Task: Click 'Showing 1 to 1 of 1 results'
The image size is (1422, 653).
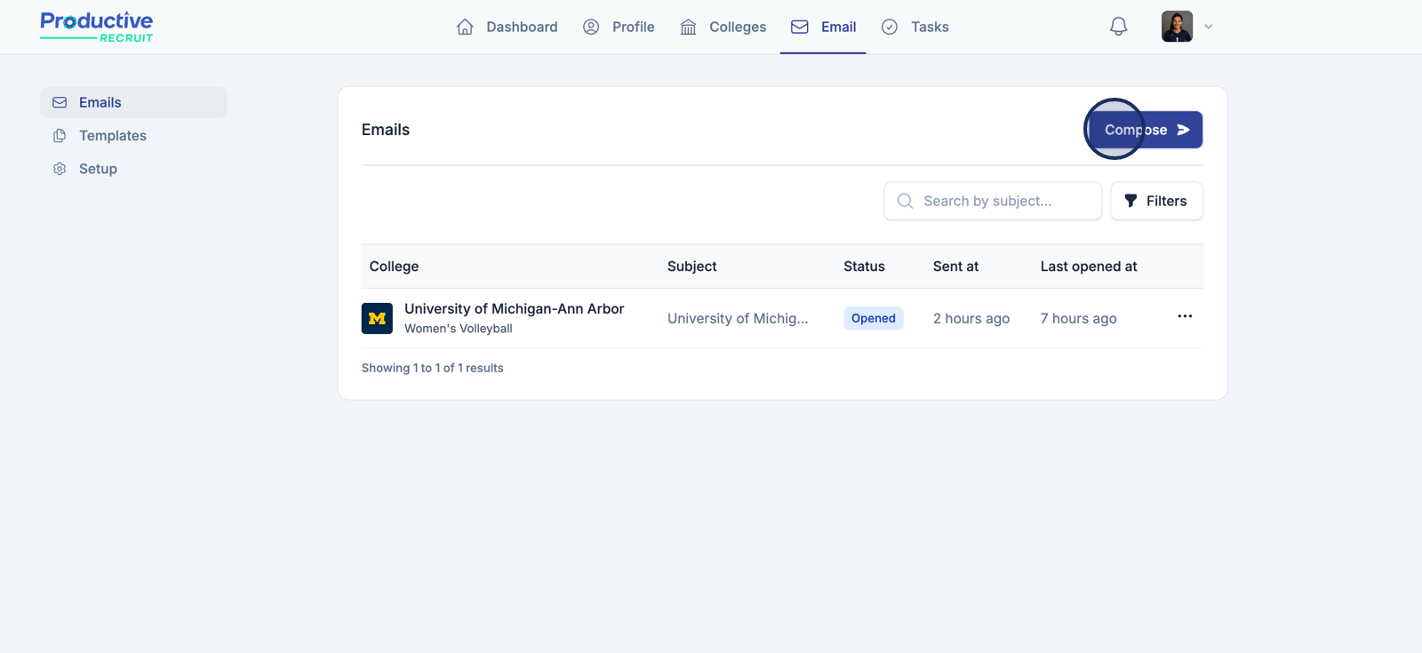Action: pos(432,368)
